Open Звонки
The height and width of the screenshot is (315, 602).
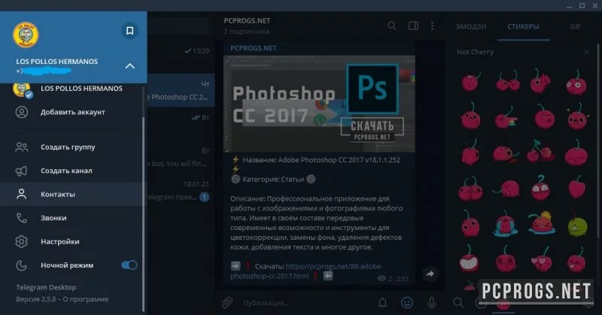click(71, 218)
